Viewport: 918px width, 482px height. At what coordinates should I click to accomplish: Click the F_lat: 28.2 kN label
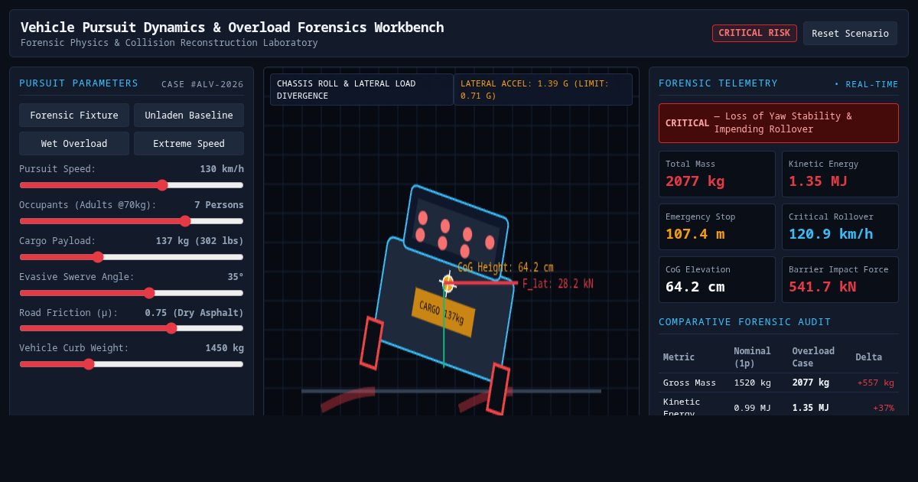(x=558, y=284)
